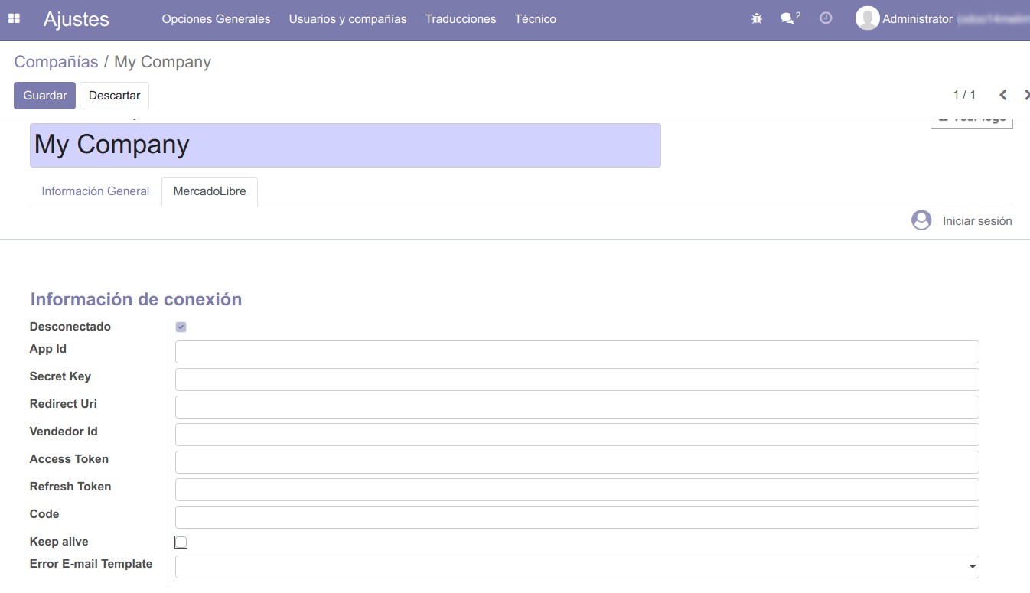Enable the Keep alive checkbox
The width and height of the screenshot is (1030, 593).
click(x=181, y=542)
